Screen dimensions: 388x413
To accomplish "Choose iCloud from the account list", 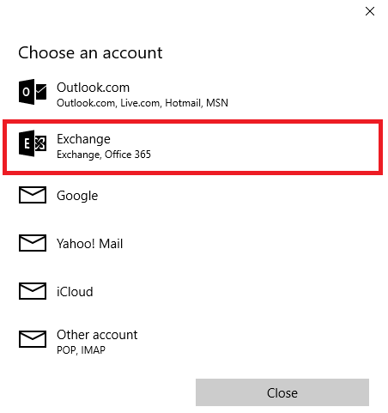I will pos(192,292).
